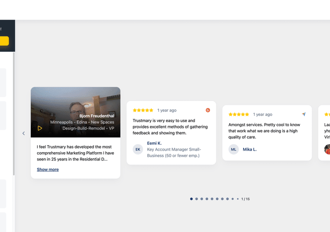Click the five-star rating on Eemi's review
The image size is (330, 232).
pyautogui.click(x=143, y=110)
